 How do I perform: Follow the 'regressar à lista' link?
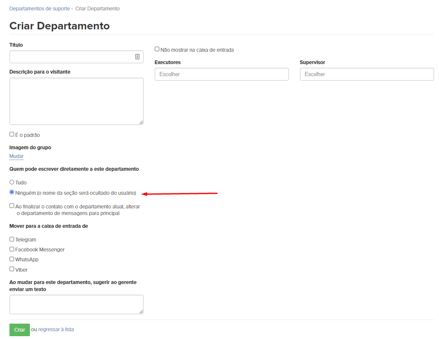tap(56, 329)
